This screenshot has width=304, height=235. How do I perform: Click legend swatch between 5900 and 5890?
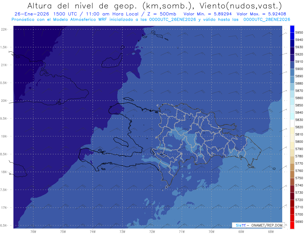(292, 72)
